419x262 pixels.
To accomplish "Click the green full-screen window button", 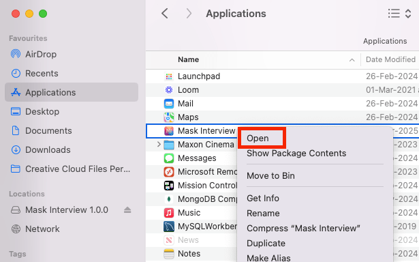I will click(43, 14).
